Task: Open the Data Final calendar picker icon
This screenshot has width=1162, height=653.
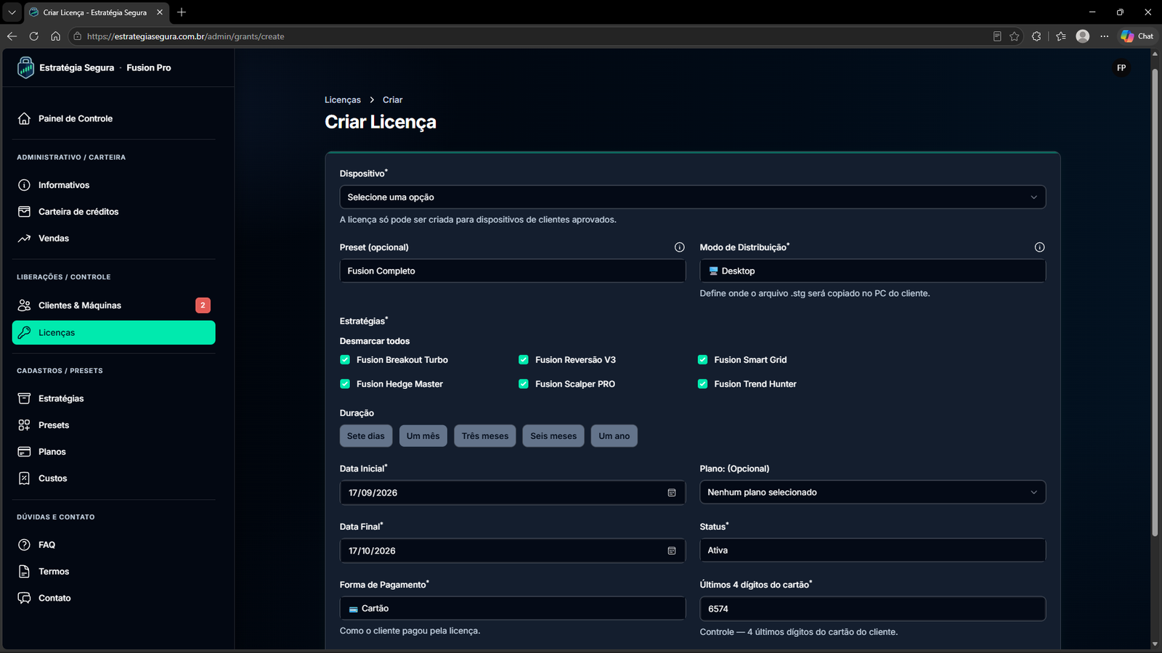Action: pyautogui.click(x=672, y=551)
